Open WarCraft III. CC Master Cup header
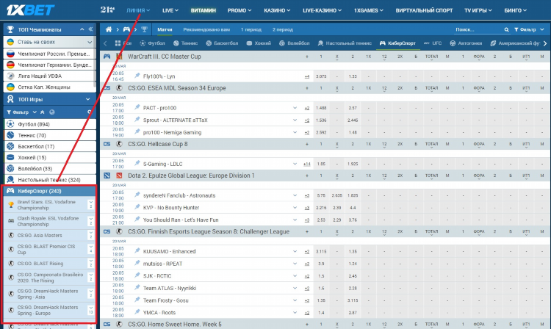Image resolution: width=551 pixels, height=329 pixels. pyautogui.click(x=164, y=57)
